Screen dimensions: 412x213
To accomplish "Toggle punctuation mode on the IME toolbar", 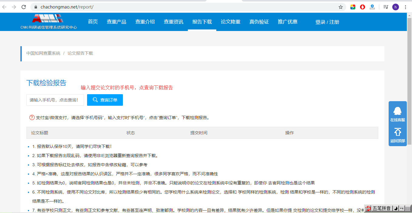I will 402,208.
